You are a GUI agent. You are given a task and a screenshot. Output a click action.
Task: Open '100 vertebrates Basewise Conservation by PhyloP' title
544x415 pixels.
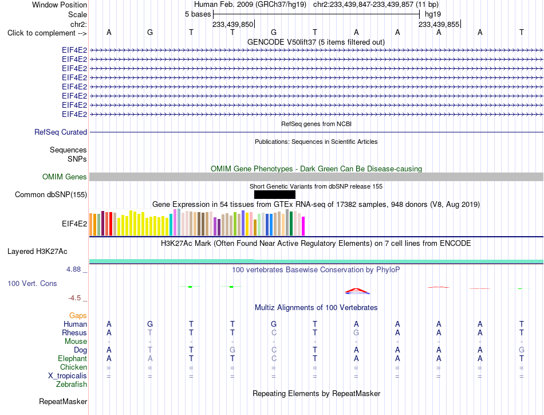(x=316, y=270)
